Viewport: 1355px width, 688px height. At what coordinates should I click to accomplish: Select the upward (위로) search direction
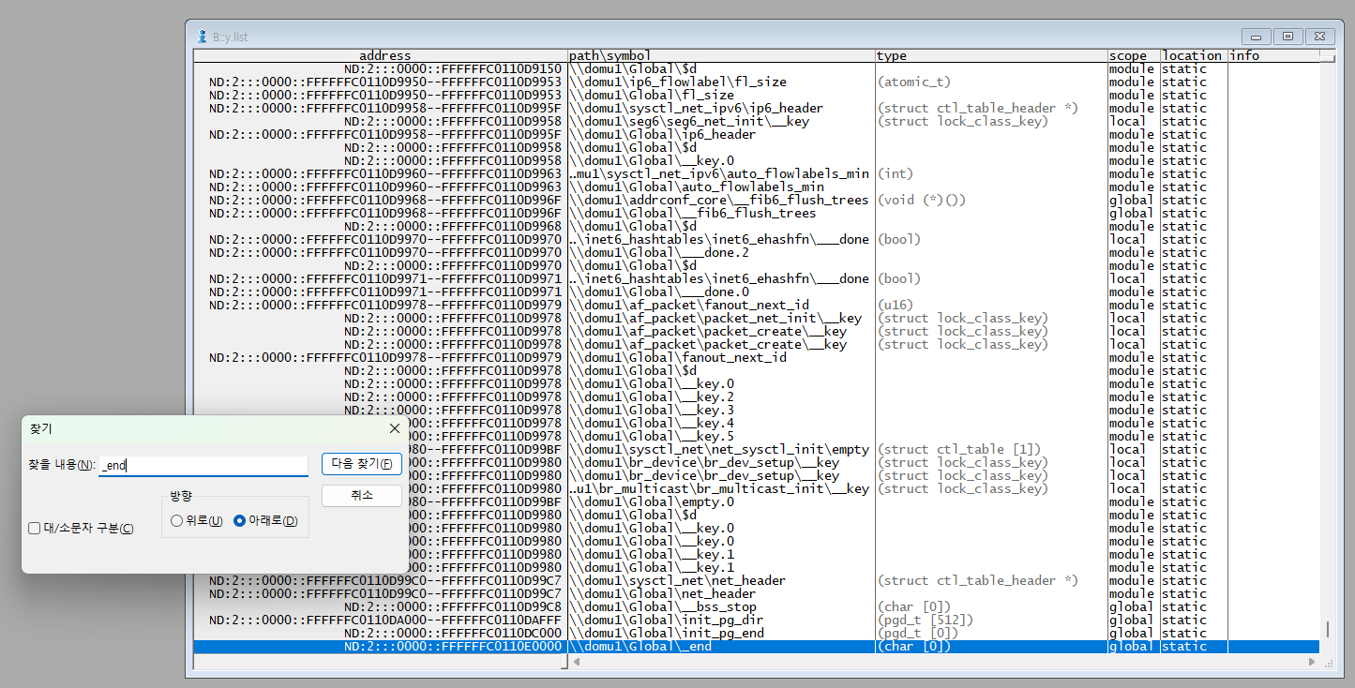tap(176, 521)
